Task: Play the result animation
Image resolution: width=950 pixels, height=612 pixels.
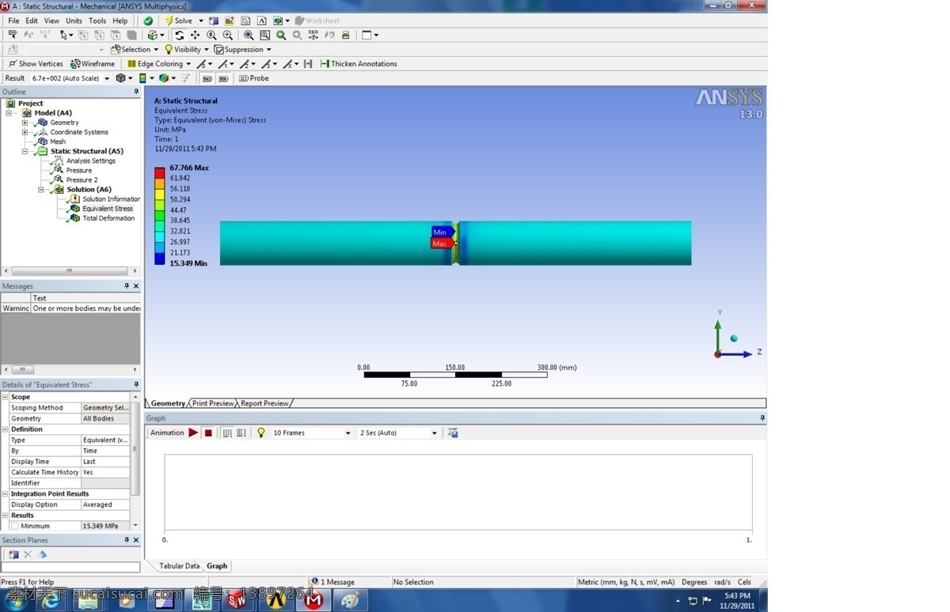Action: point(193,433)
